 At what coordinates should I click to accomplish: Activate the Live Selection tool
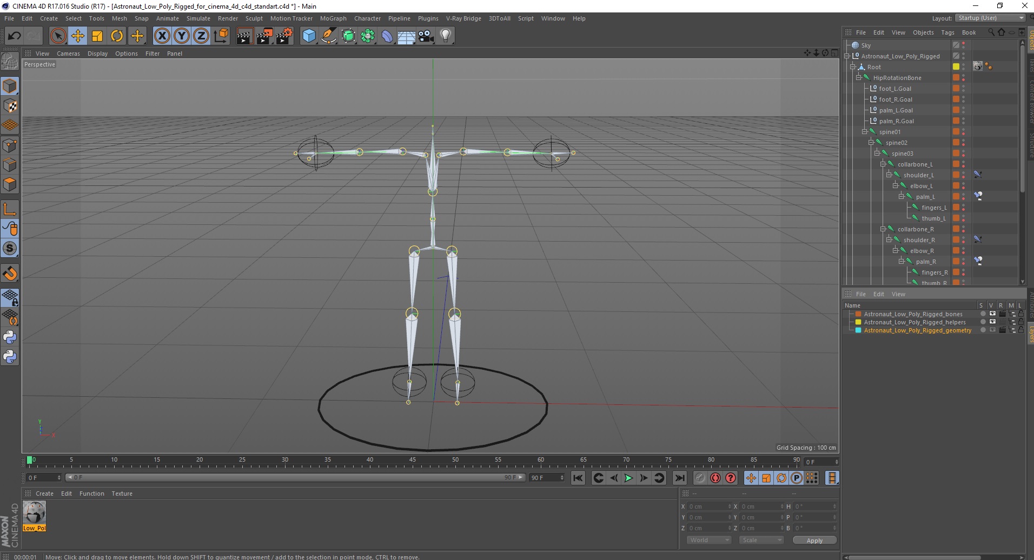[58, 36]
